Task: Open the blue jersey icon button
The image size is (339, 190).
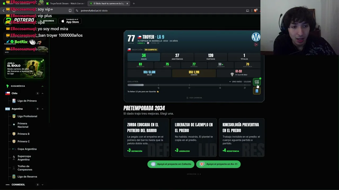Action: (x=257, y=91)
